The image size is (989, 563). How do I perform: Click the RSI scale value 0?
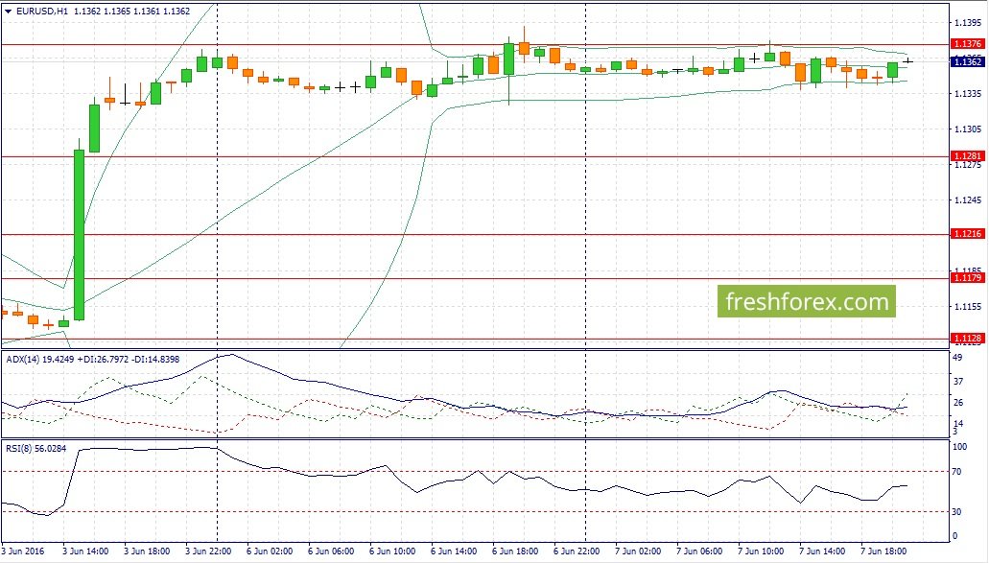(954, 536)
